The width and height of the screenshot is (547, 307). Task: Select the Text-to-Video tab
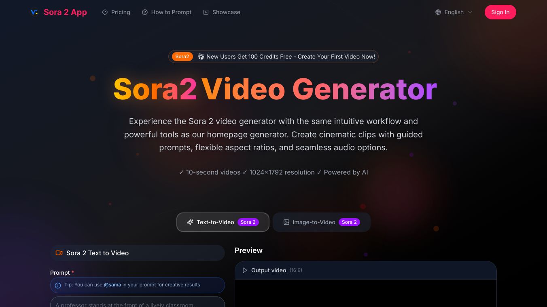click(223, 222)
